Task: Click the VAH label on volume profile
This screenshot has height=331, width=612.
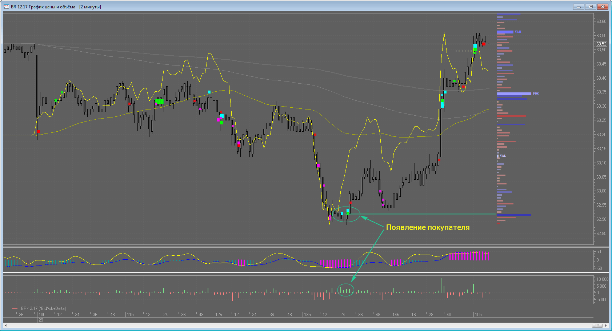Action: 518,32
